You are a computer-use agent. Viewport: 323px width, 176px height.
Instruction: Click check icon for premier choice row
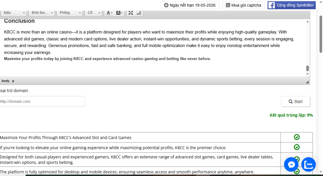coord(297,147)
